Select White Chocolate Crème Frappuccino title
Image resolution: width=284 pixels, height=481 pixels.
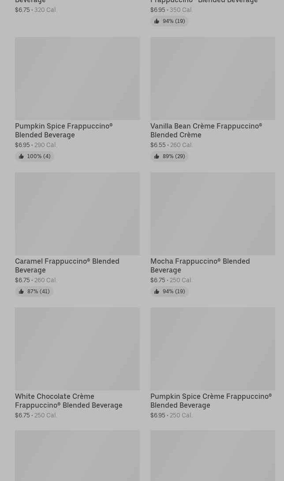point(68,401)
